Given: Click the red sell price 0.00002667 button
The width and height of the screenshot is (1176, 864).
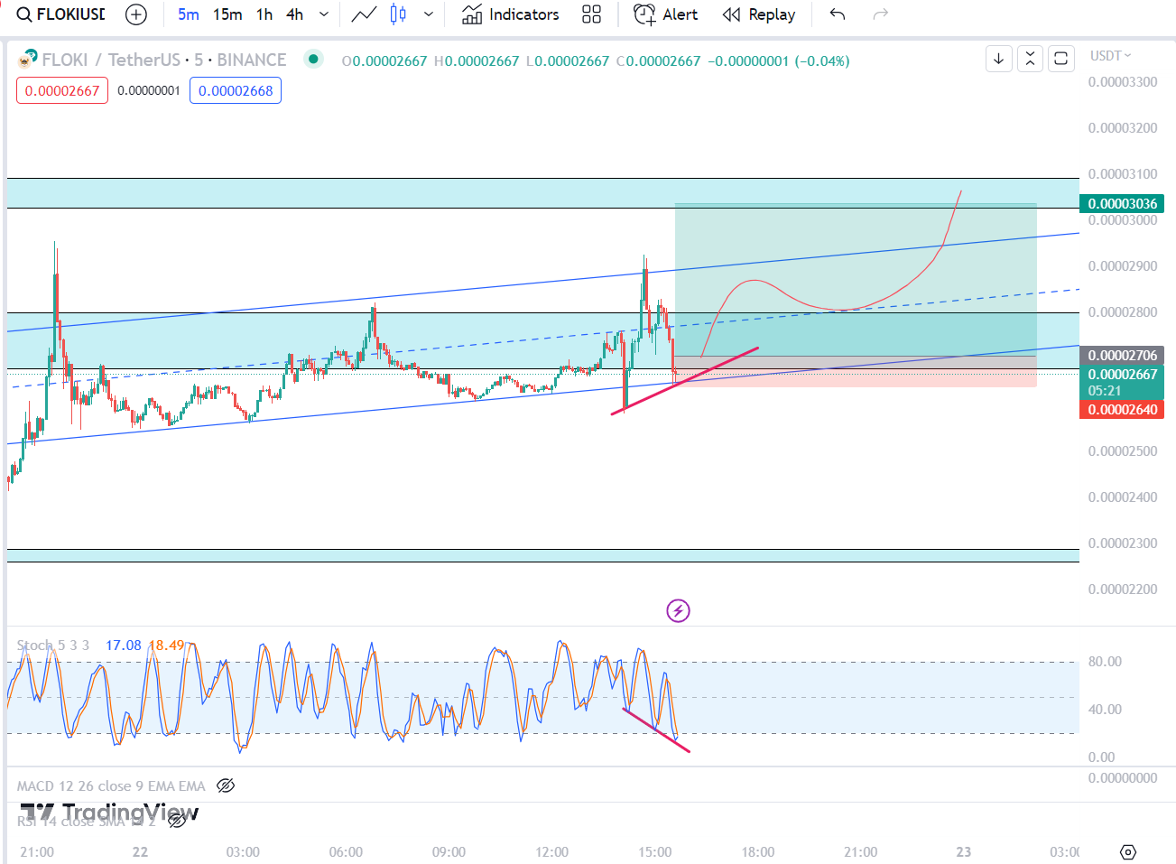Looking at the screenshot, I should tap(62, 90).
